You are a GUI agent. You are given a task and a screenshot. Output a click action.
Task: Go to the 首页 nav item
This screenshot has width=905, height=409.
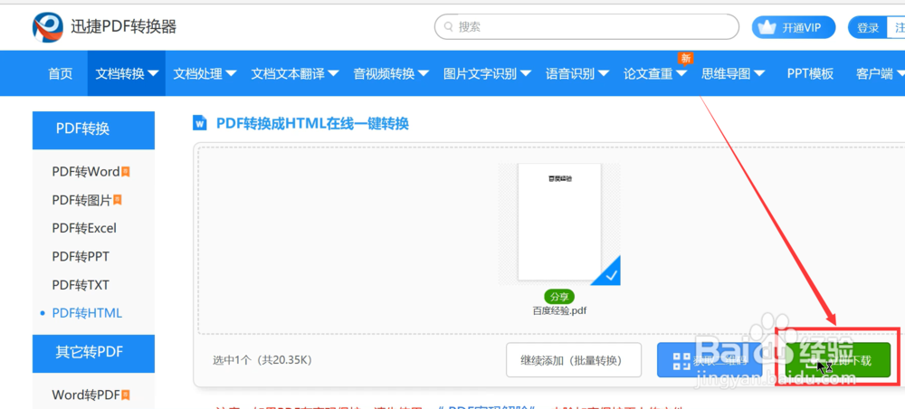[x=61, y=73]
